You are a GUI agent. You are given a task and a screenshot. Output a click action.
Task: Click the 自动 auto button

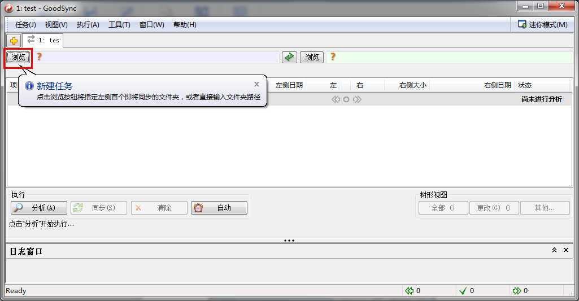(219, 208)
